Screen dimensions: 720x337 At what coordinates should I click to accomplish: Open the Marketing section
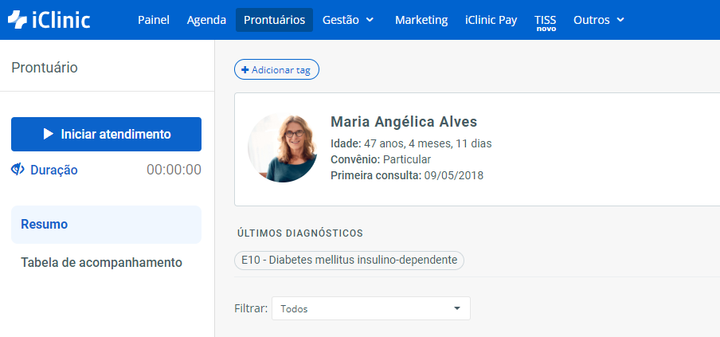pyautogui.click(x=421, y=20)
